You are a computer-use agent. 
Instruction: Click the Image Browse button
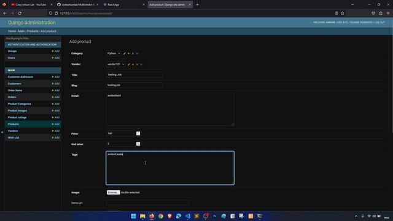113,192
